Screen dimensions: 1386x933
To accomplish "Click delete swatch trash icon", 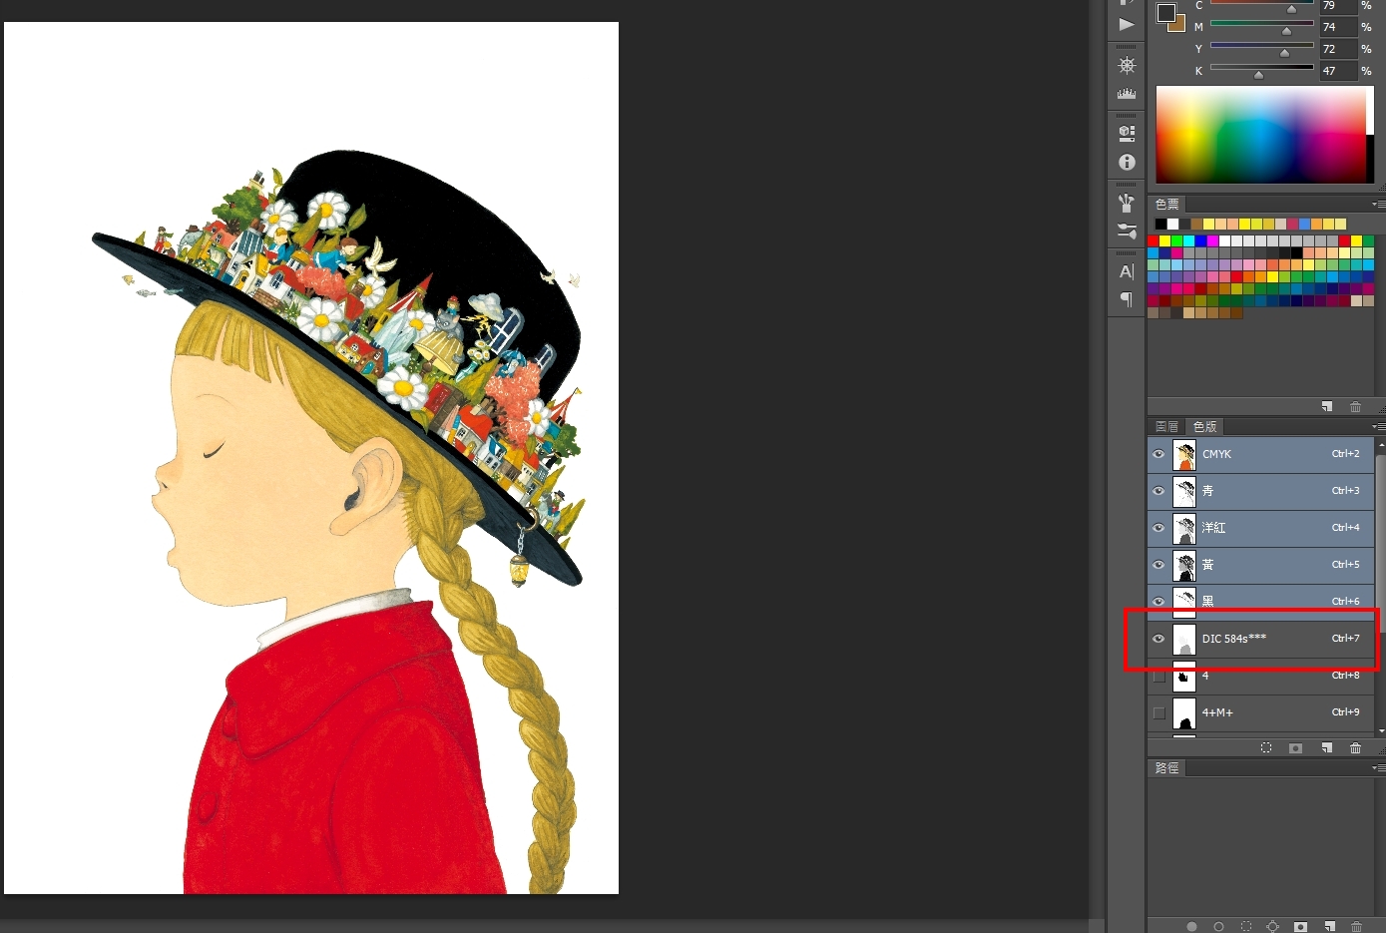I will (x=1355, y=406).
